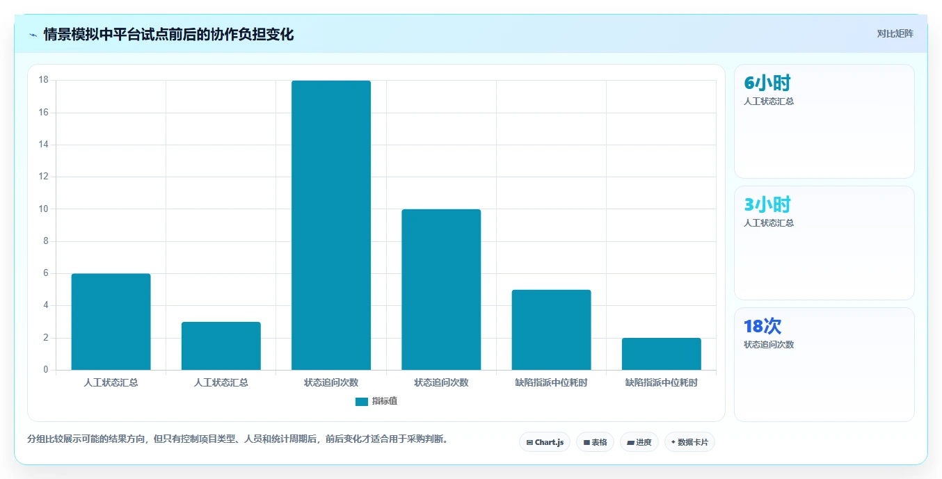Click the x-axis label under the 18 bar
This screenshot has width=942, height=479.
click(x=331, y=382)
